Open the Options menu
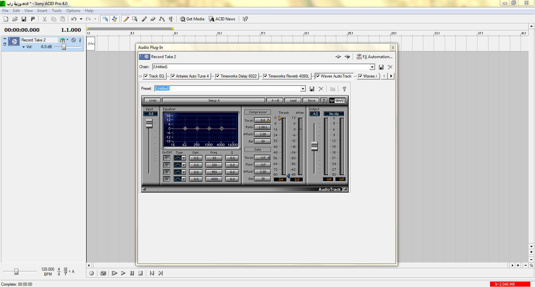 (x=73, y=11)
